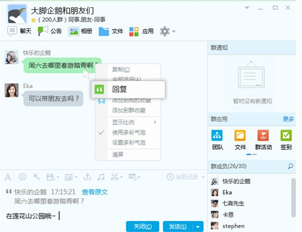
Task: Open the 聊天 chat tab icon
Action: 12,31
